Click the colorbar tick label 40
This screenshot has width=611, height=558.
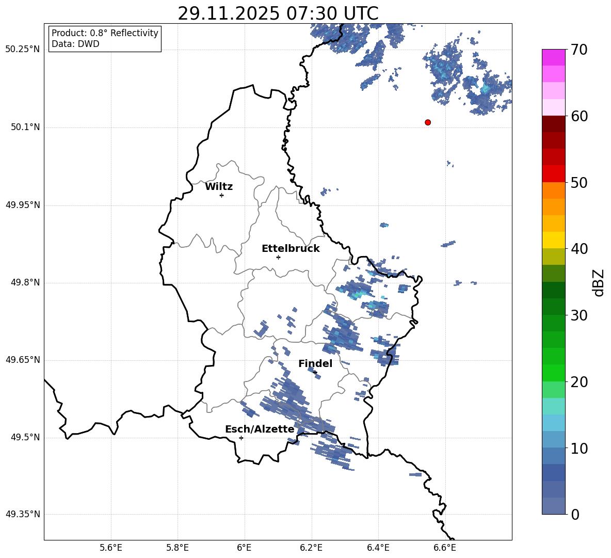[579, 249]
